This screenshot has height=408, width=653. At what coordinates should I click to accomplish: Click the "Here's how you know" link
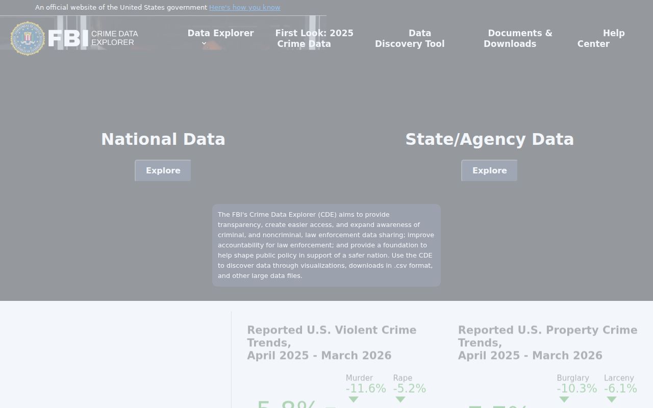click(245, 7)
